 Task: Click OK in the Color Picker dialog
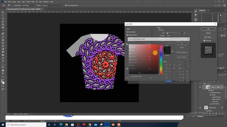182,43
